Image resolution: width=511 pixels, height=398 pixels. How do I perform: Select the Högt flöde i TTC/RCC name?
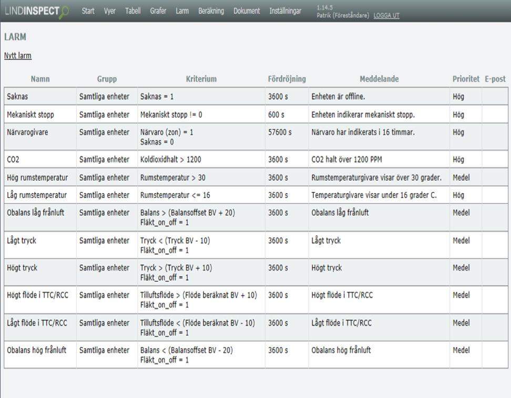click(37, 295)
